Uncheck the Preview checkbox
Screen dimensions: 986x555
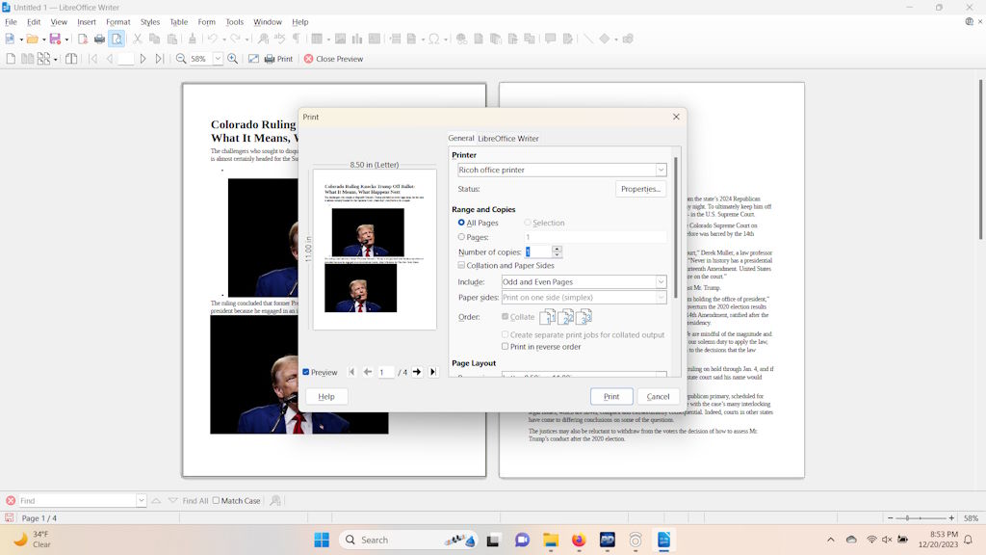click(306, 372)
